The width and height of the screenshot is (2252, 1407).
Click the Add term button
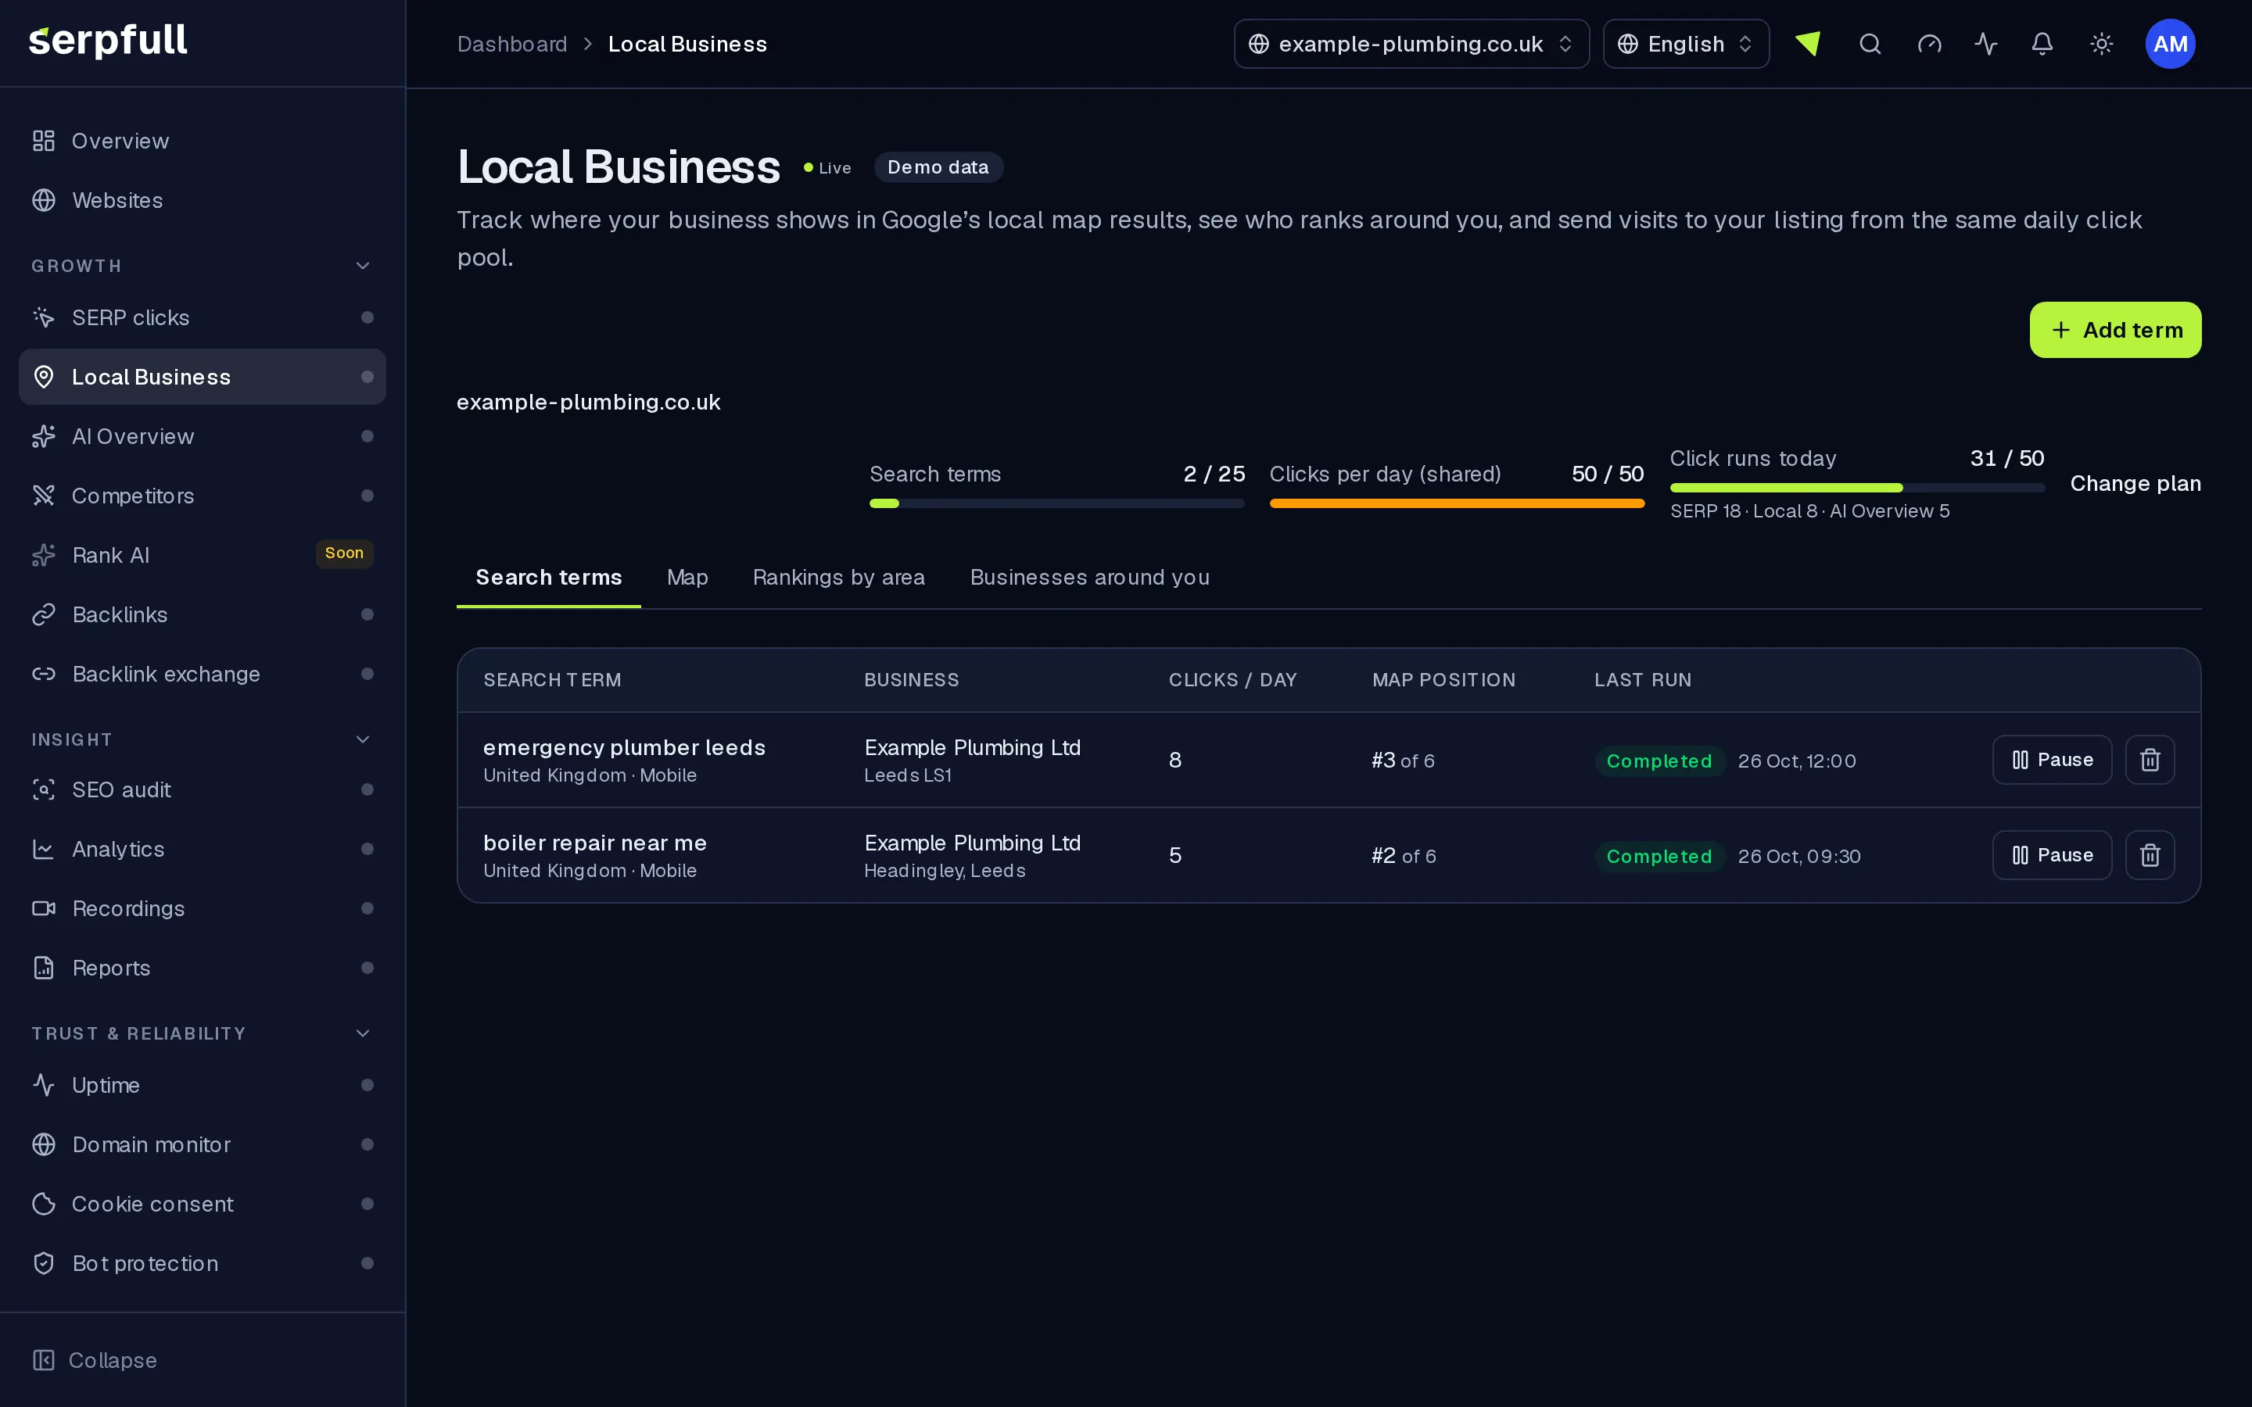[2115, 329]
